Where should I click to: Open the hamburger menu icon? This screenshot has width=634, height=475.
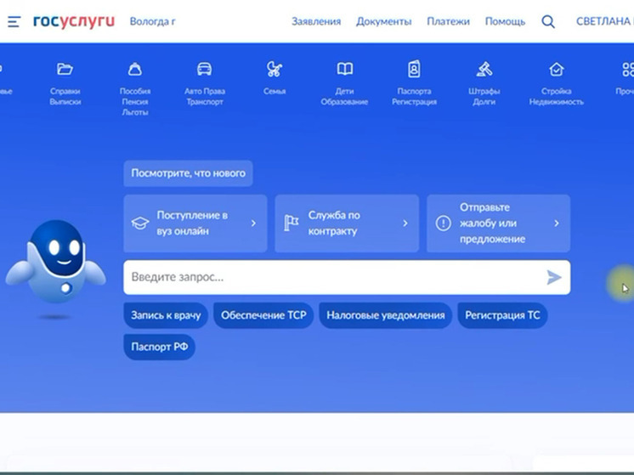click(14, 21)
